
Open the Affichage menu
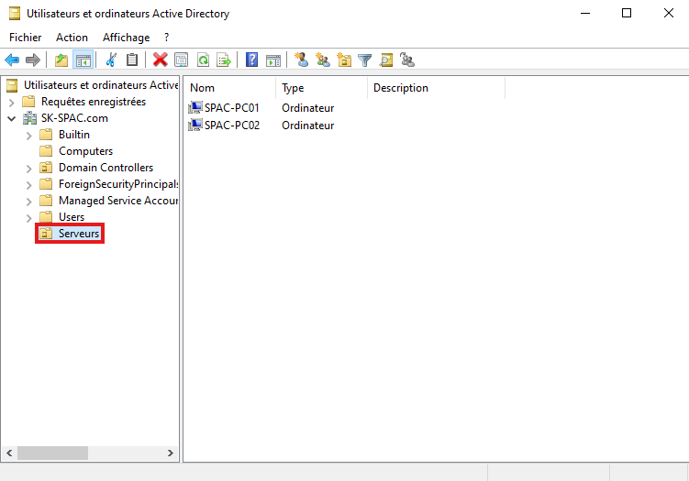[x=126, y=38]
